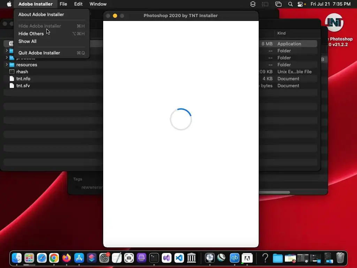
Task: Select tnt.nfo document in Finder
Action: (x=23, y=79)
